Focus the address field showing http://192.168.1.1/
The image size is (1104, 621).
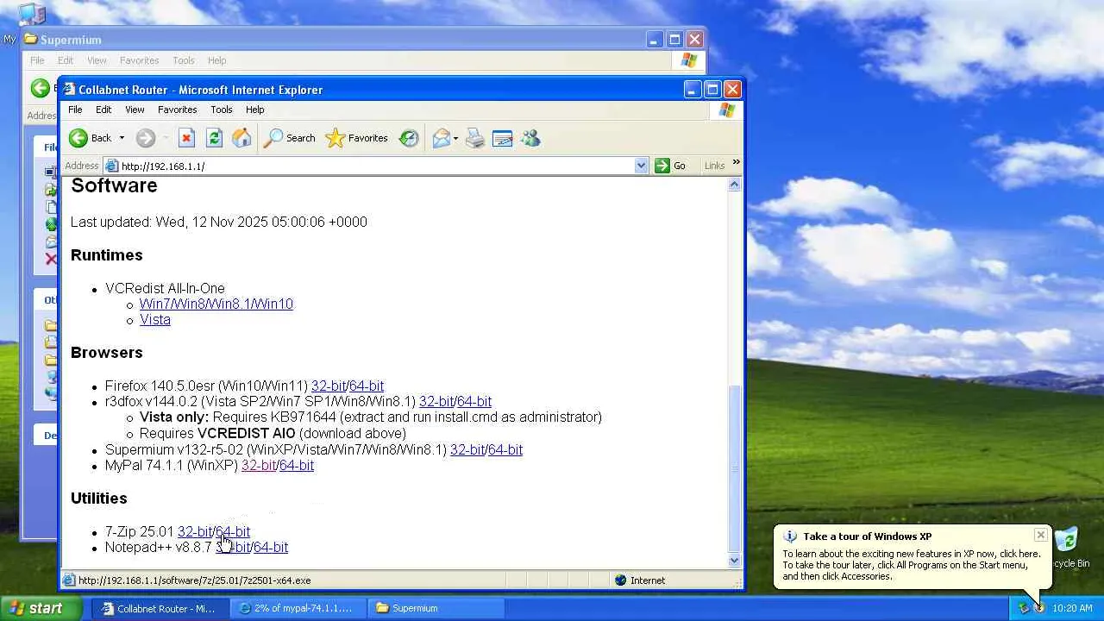[376, 166]
